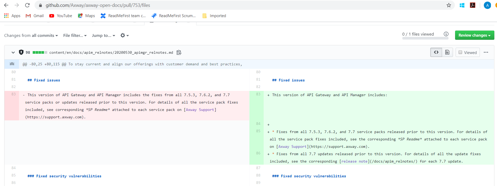Screen dimensions: 497x186
Task: Open the Apps bookmark shortcut
Action: point(12,16)
